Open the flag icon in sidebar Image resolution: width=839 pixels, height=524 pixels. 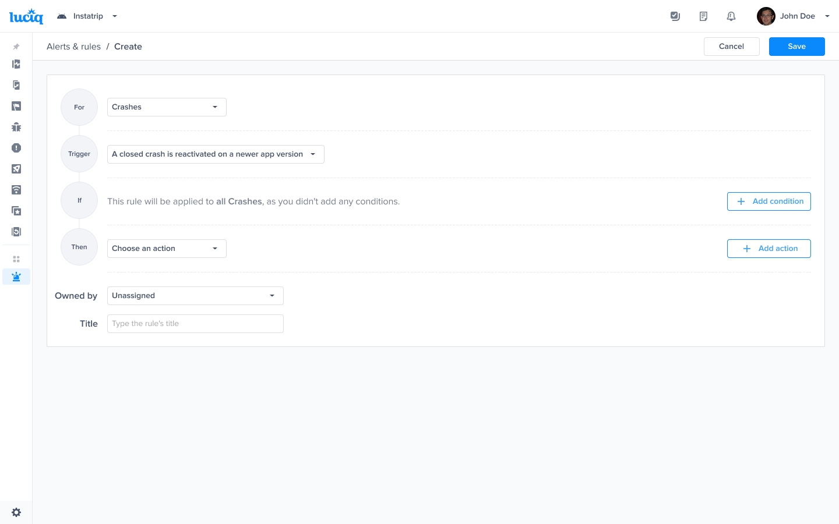[16, 106]
